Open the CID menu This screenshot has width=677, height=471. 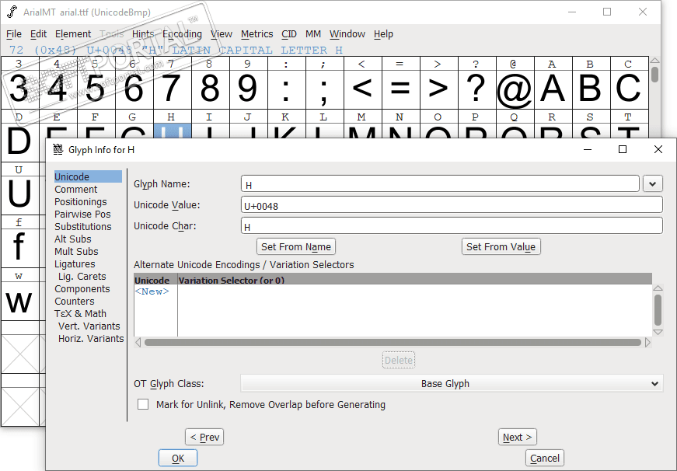click(289, 34)
